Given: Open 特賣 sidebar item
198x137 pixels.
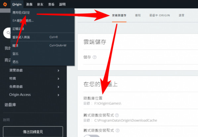Looking at the screenshot, I should [x=13, y=78].
